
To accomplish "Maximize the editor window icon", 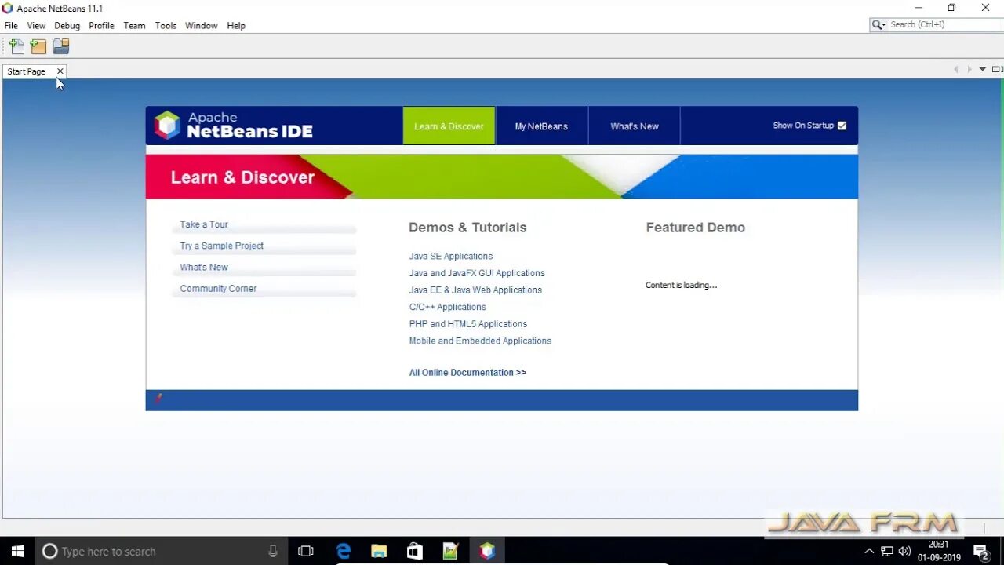I will point(997,70).
